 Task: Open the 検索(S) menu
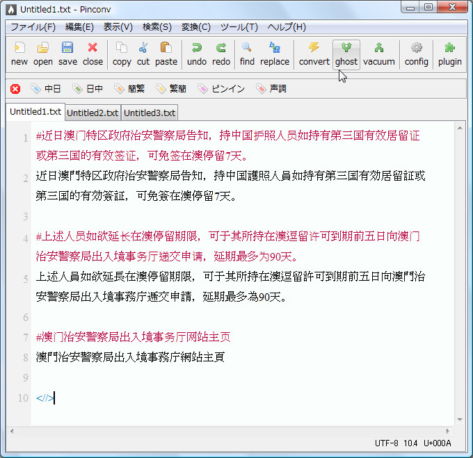click(157, 27)
